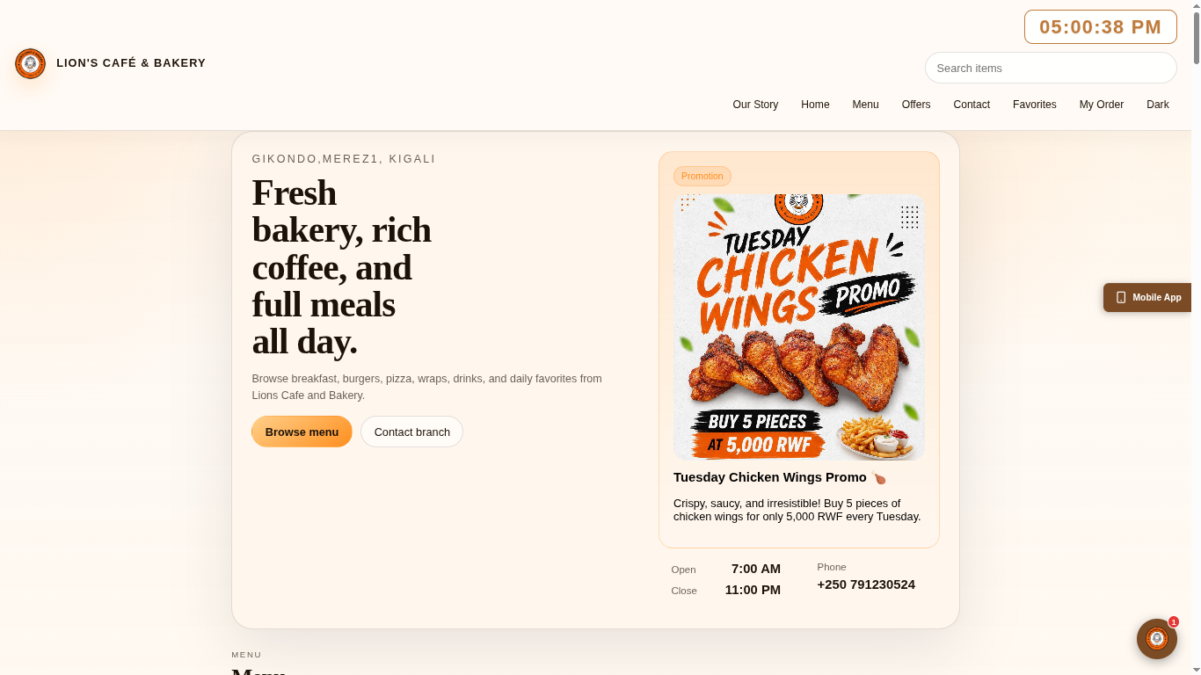Click the Browse menu button
The height and width of the screenshot is (675, 1201).
302,432
